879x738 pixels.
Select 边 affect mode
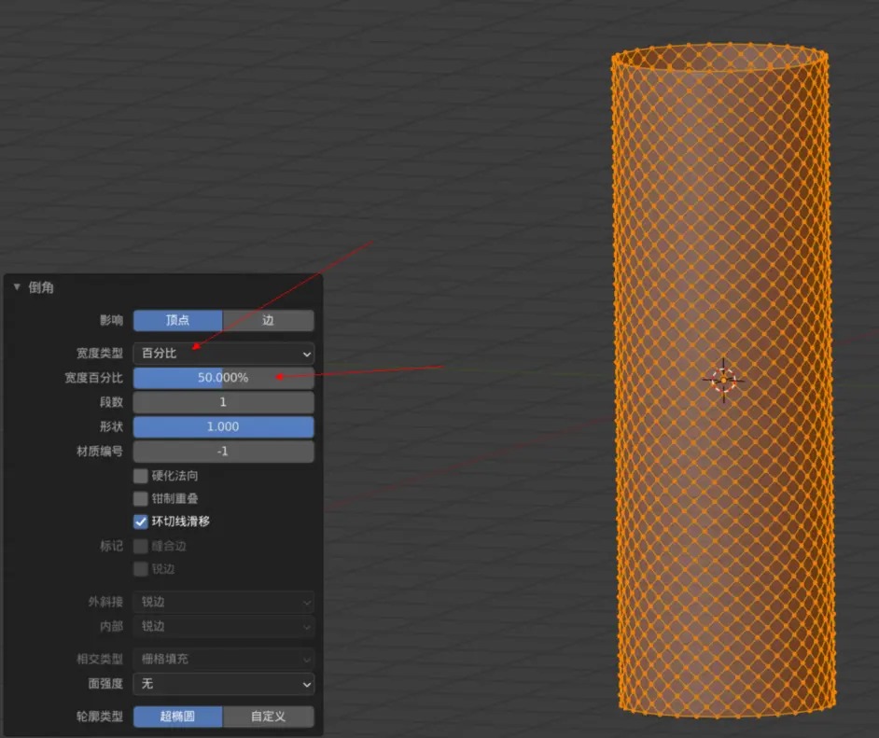tap(269, 320)
